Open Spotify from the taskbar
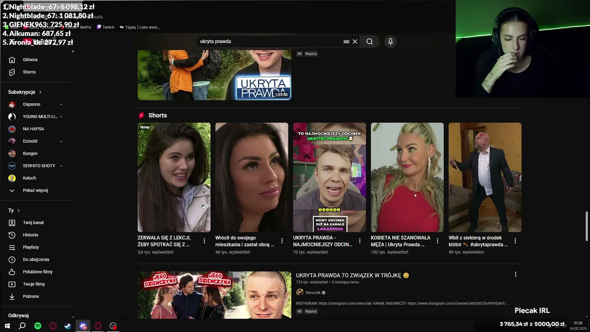Image resolution: width=590 pixels, height=332 pixels. point(38,326)
